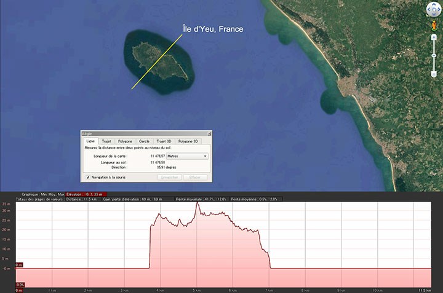This screenshot has width=443, height=293.
Task: Click the Graphique : Min, Moy, Max label
Action: pyautogui.click(x=43, y=194)
